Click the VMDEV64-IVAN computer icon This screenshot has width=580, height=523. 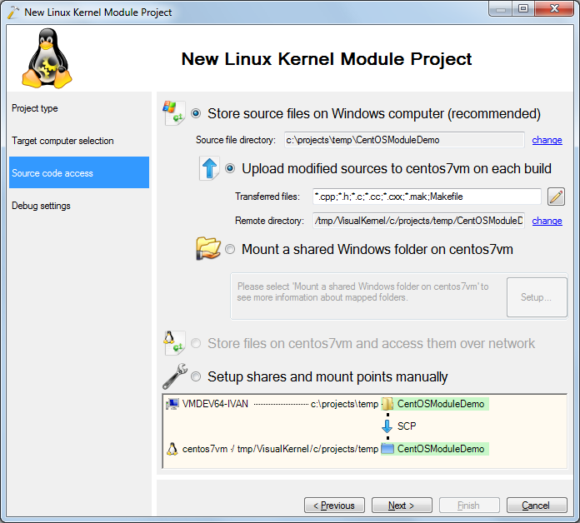[x=172, y=404]
